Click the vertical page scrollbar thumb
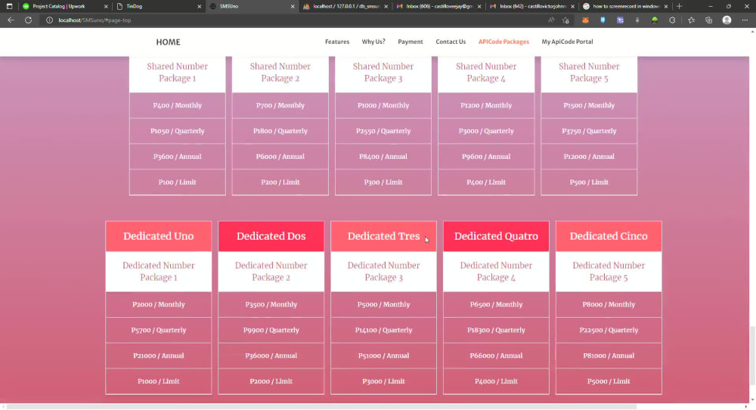Viewport: 756px width, 410px height. 752,356
